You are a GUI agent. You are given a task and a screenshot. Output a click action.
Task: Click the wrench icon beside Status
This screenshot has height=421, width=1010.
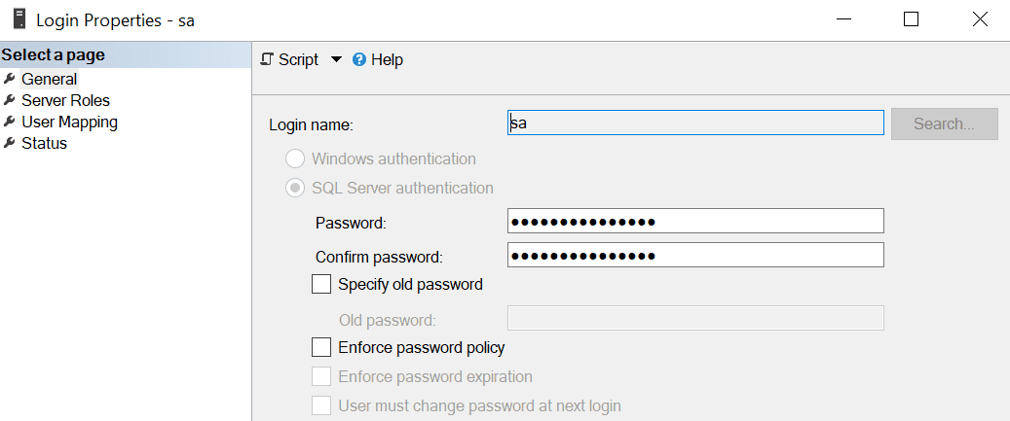point(10,143)
